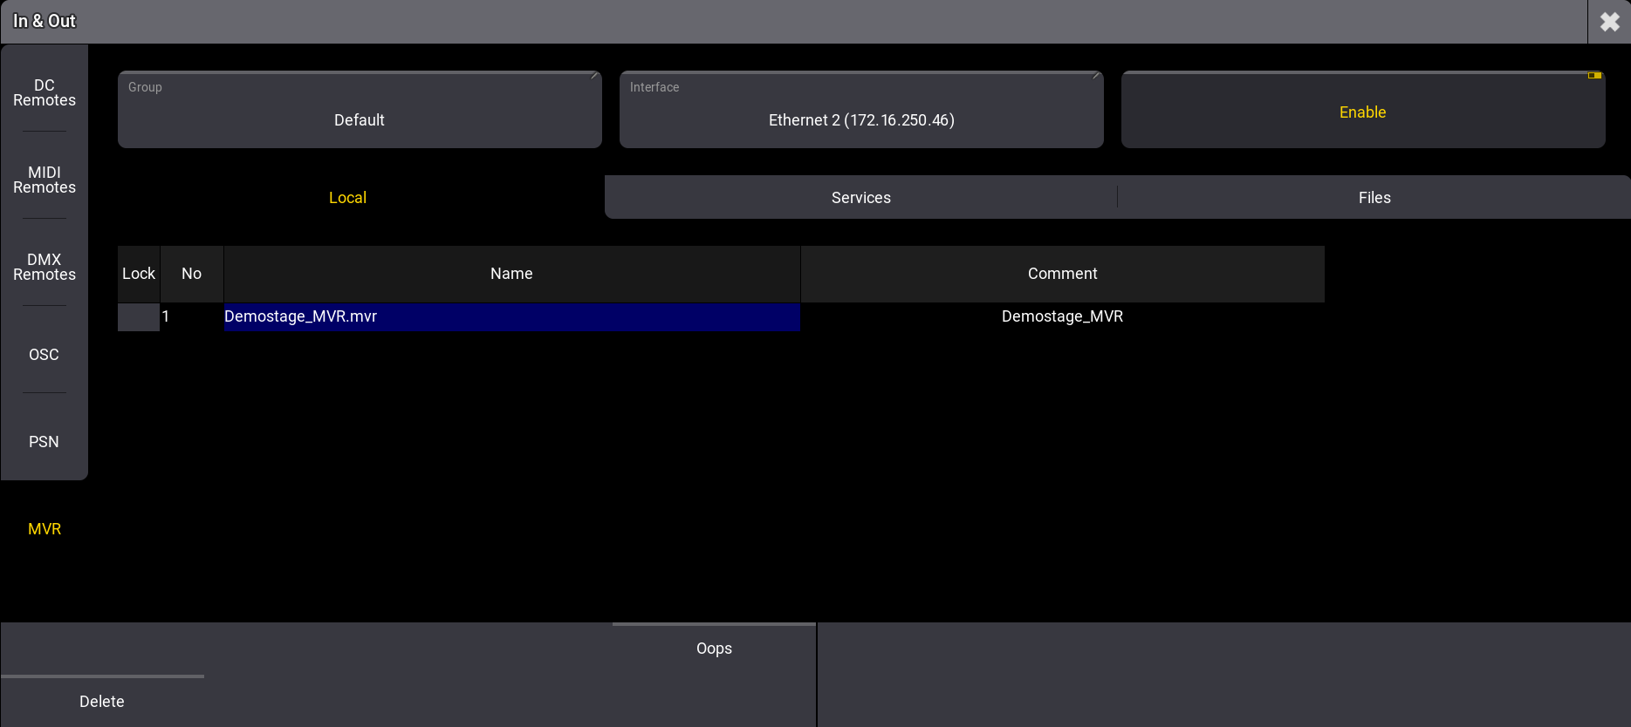Select the Demostage_MVR.mvr name cell
This screenshot has width=1631, height=727.
511,316
